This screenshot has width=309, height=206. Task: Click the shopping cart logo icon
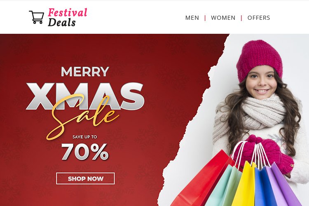37,17
